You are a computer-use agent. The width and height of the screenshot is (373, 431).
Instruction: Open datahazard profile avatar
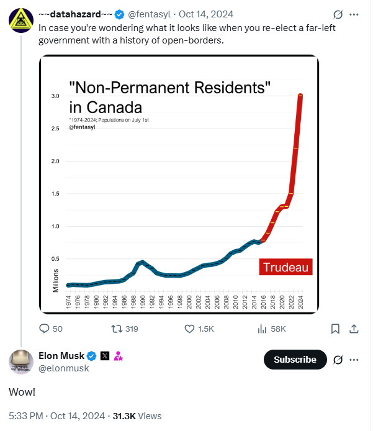21,20
